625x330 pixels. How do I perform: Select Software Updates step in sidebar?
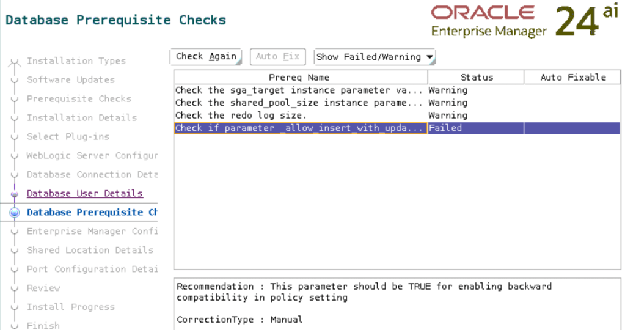[x=70, y=80]
